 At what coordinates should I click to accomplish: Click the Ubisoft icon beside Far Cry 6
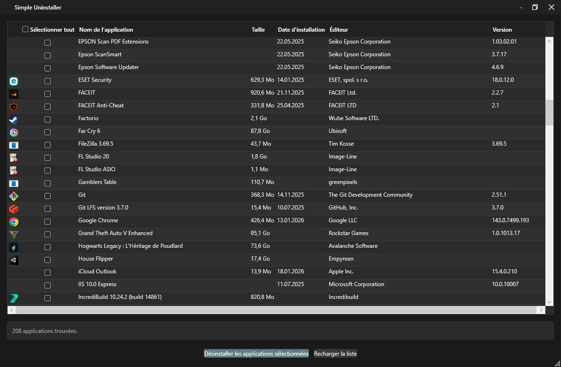point(14,132)
